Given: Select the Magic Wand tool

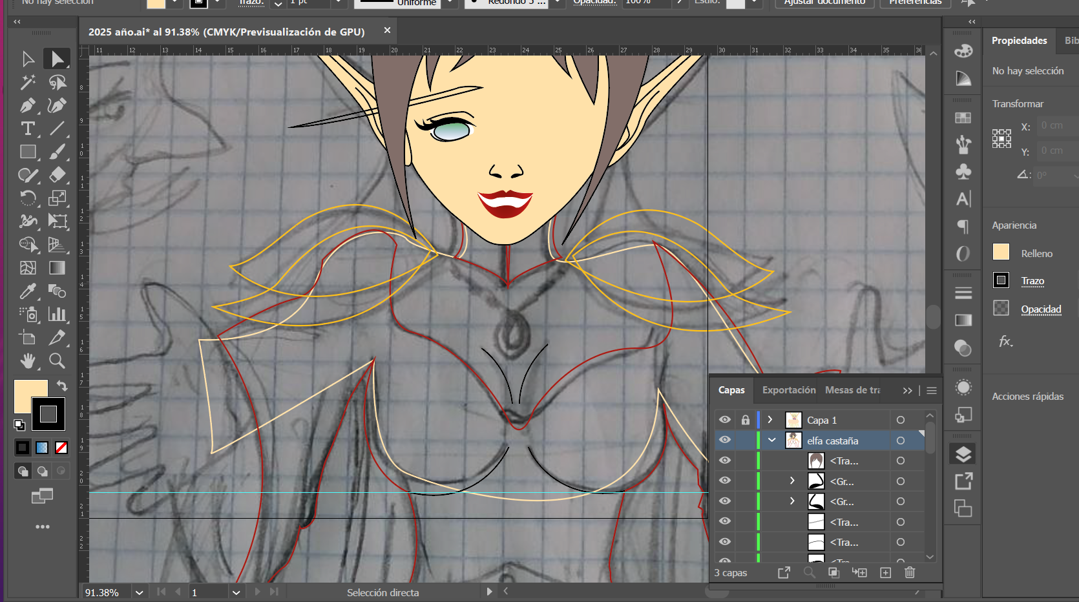Looking at the screenshot, I should [28, 82].
